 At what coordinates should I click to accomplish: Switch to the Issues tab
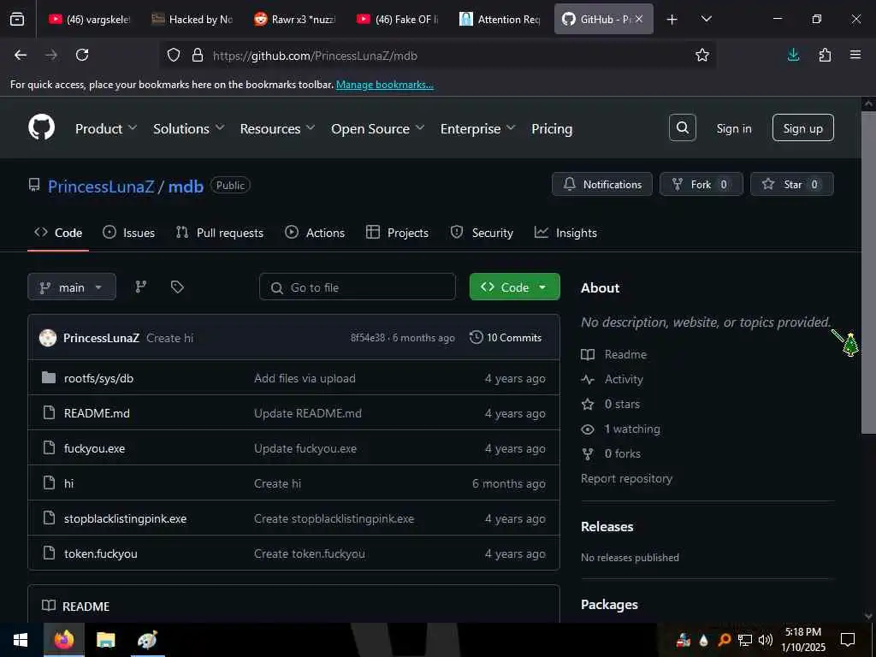coord(128,233)
